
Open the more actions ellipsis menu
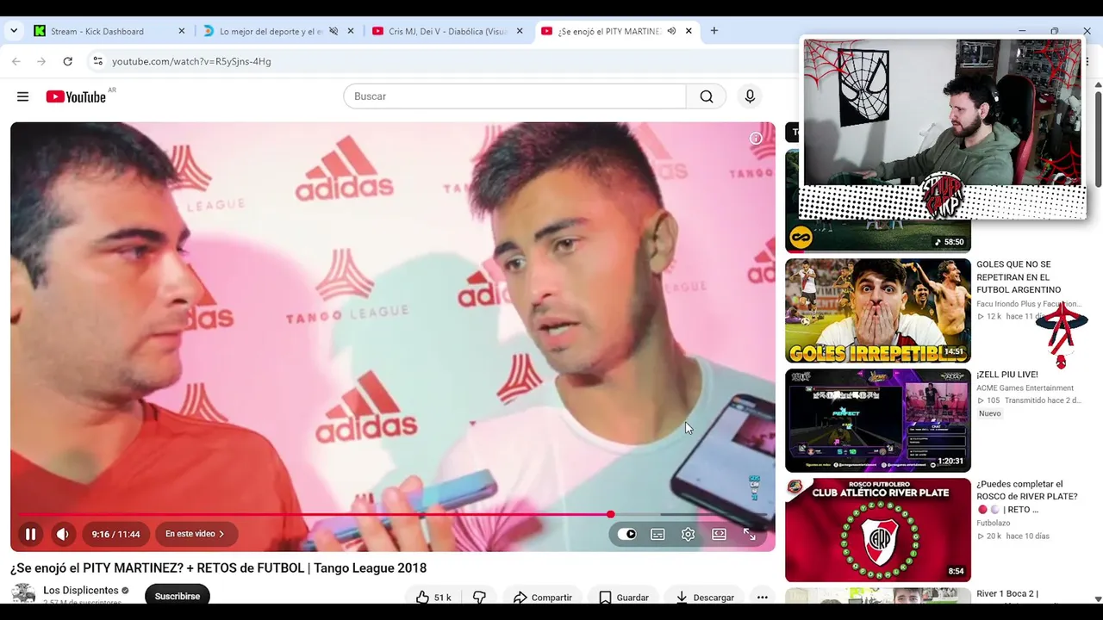tap(762, 597)
